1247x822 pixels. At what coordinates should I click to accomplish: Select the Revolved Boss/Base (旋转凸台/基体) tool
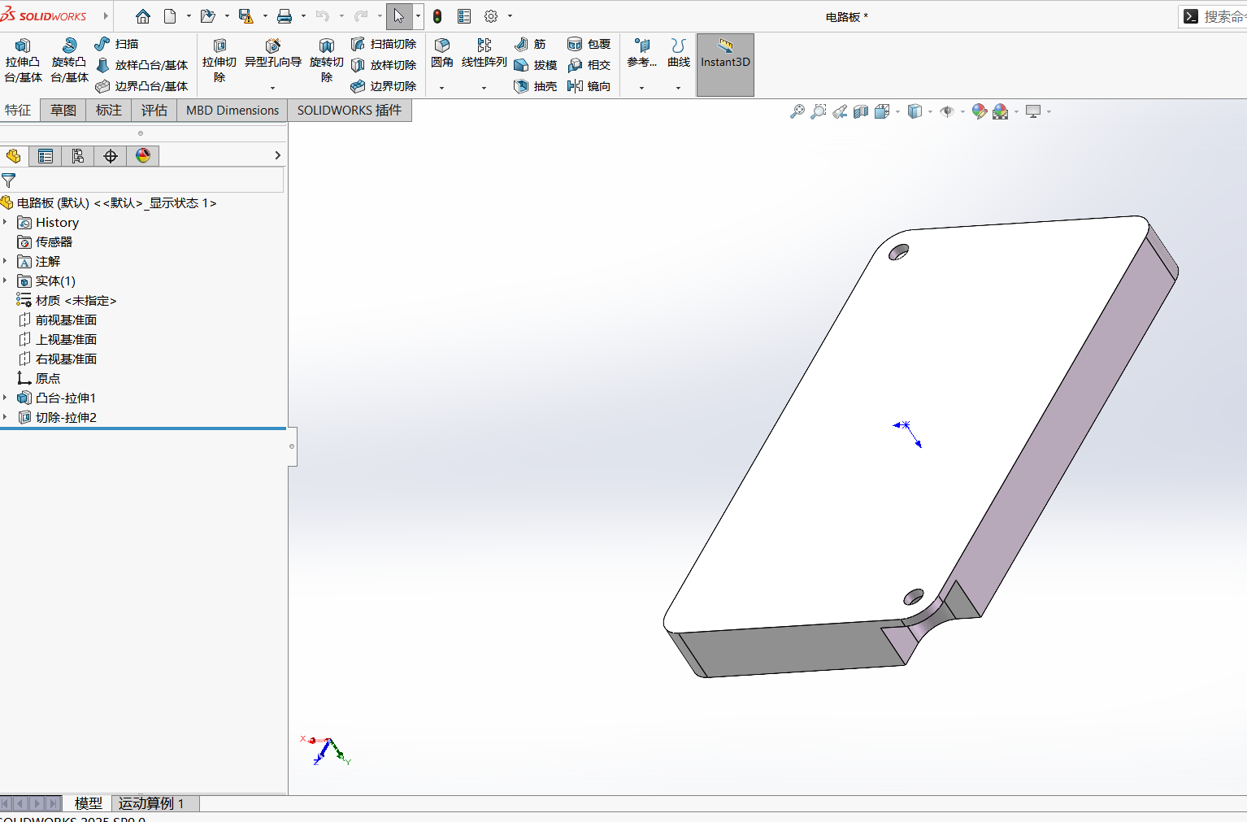[x=69, y=60]
